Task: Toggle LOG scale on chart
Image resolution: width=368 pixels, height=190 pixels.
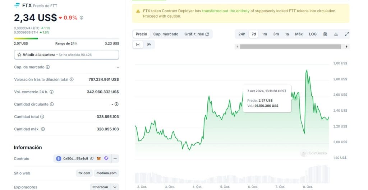Action: (x=313, y=34)
